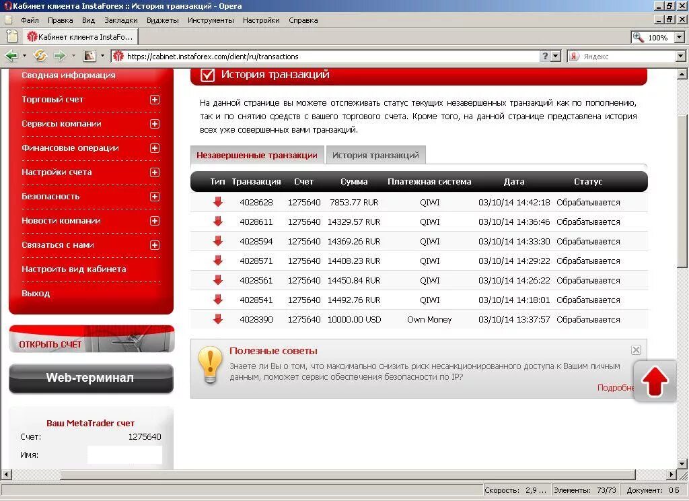This screenshot has width=689, height=501.
Task: Click the Opera forward arrow button
Action: point(60,56)
